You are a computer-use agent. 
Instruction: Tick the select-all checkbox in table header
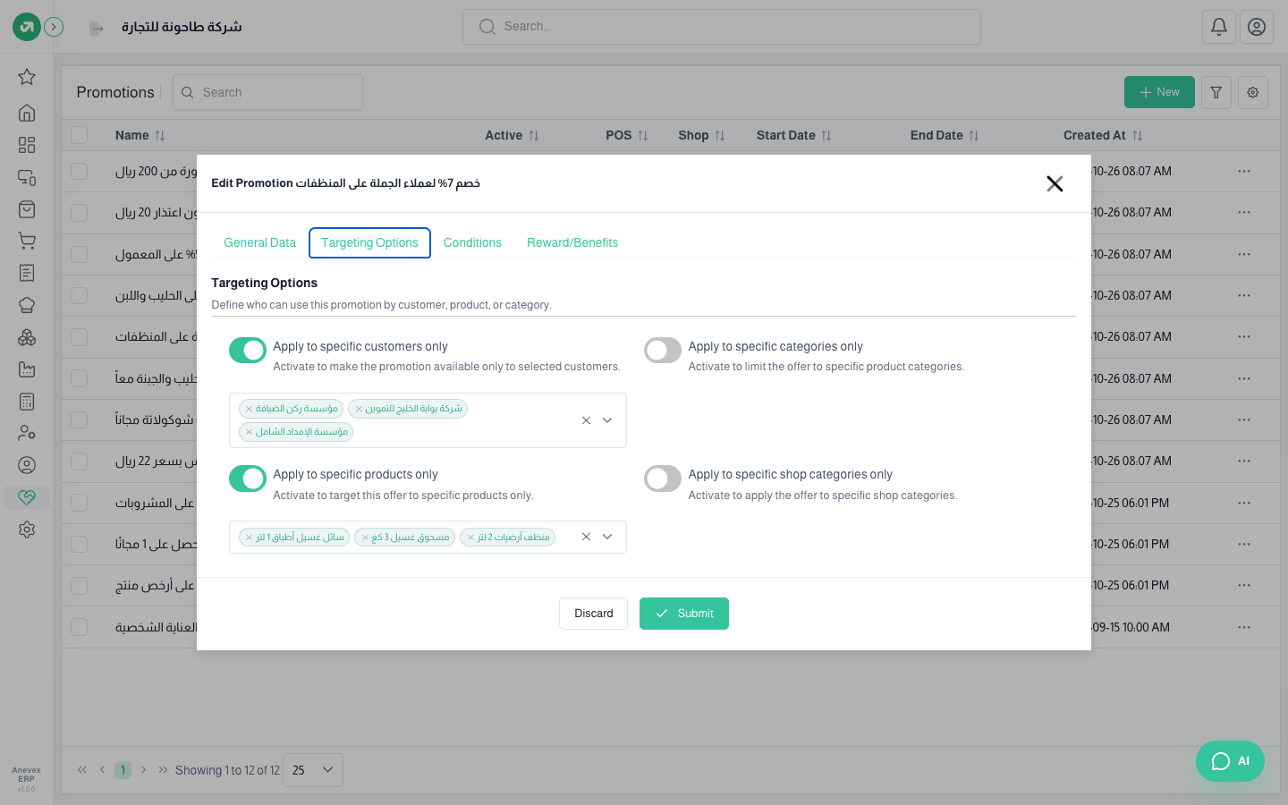coord(80,135)
